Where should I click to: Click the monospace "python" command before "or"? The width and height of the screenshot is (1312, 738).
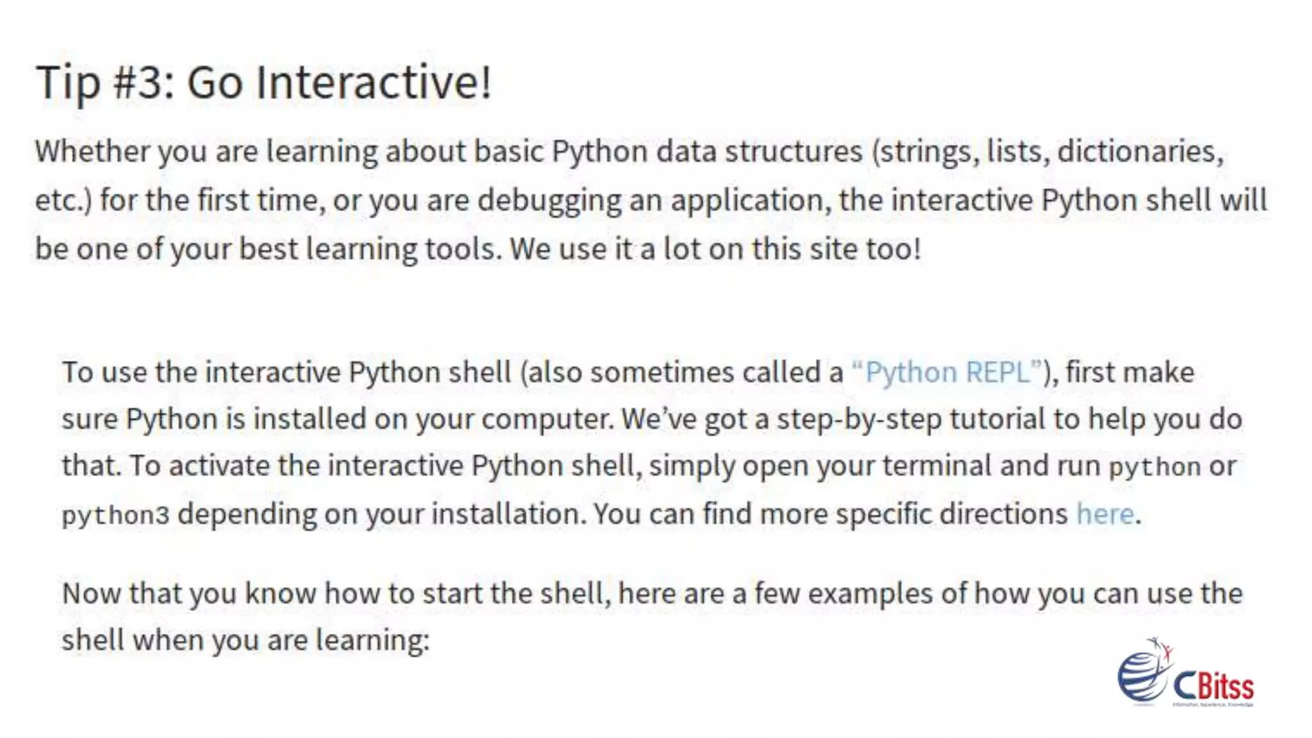[1154, 467]
